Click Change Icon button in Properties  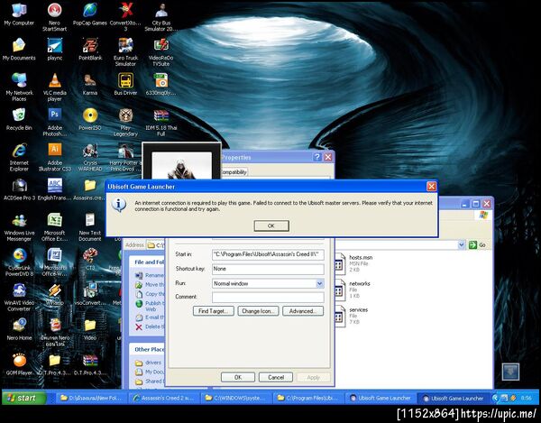coord(258,311)
